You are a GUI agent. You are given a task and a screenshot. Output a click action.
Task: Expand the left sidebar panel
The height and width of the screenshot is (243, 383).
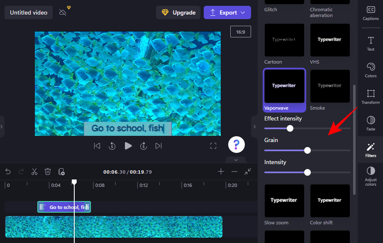click(x=2, y=126)
